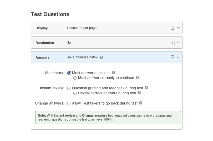Collapse the Answers section arrow
The image size is (213, 141).
(x=178, y=57)
